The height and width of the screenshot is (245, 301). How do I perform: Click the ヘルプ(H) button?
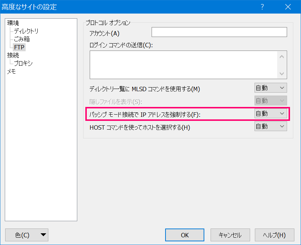(275, 235)
